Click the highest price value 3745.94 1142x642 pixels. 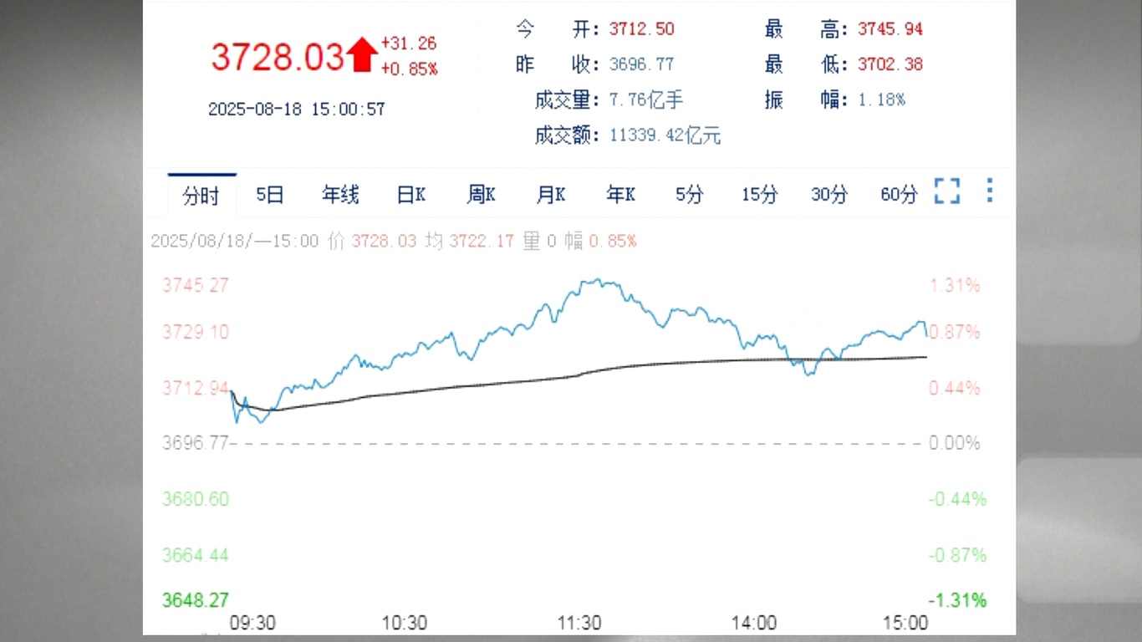[890, 28]
